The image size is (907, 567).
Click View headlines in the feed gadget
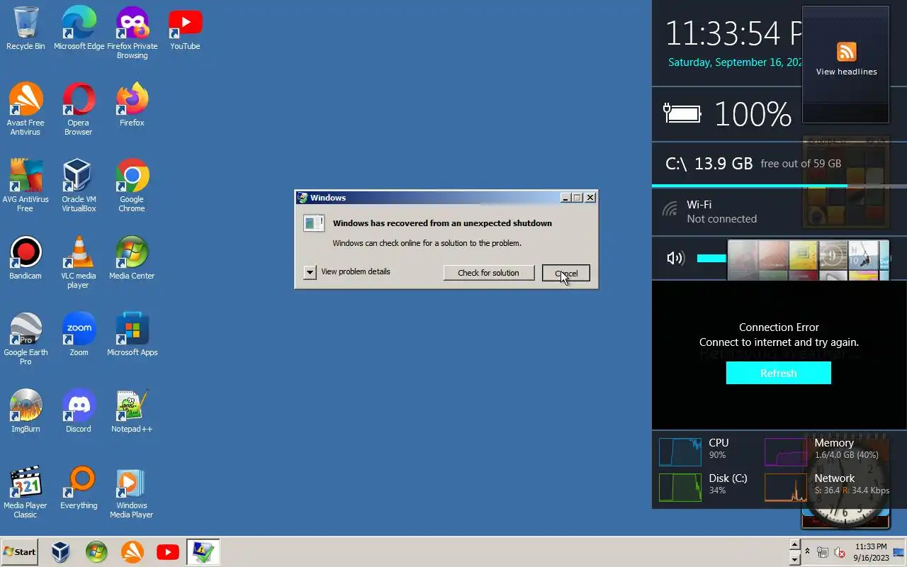[846, 72]
